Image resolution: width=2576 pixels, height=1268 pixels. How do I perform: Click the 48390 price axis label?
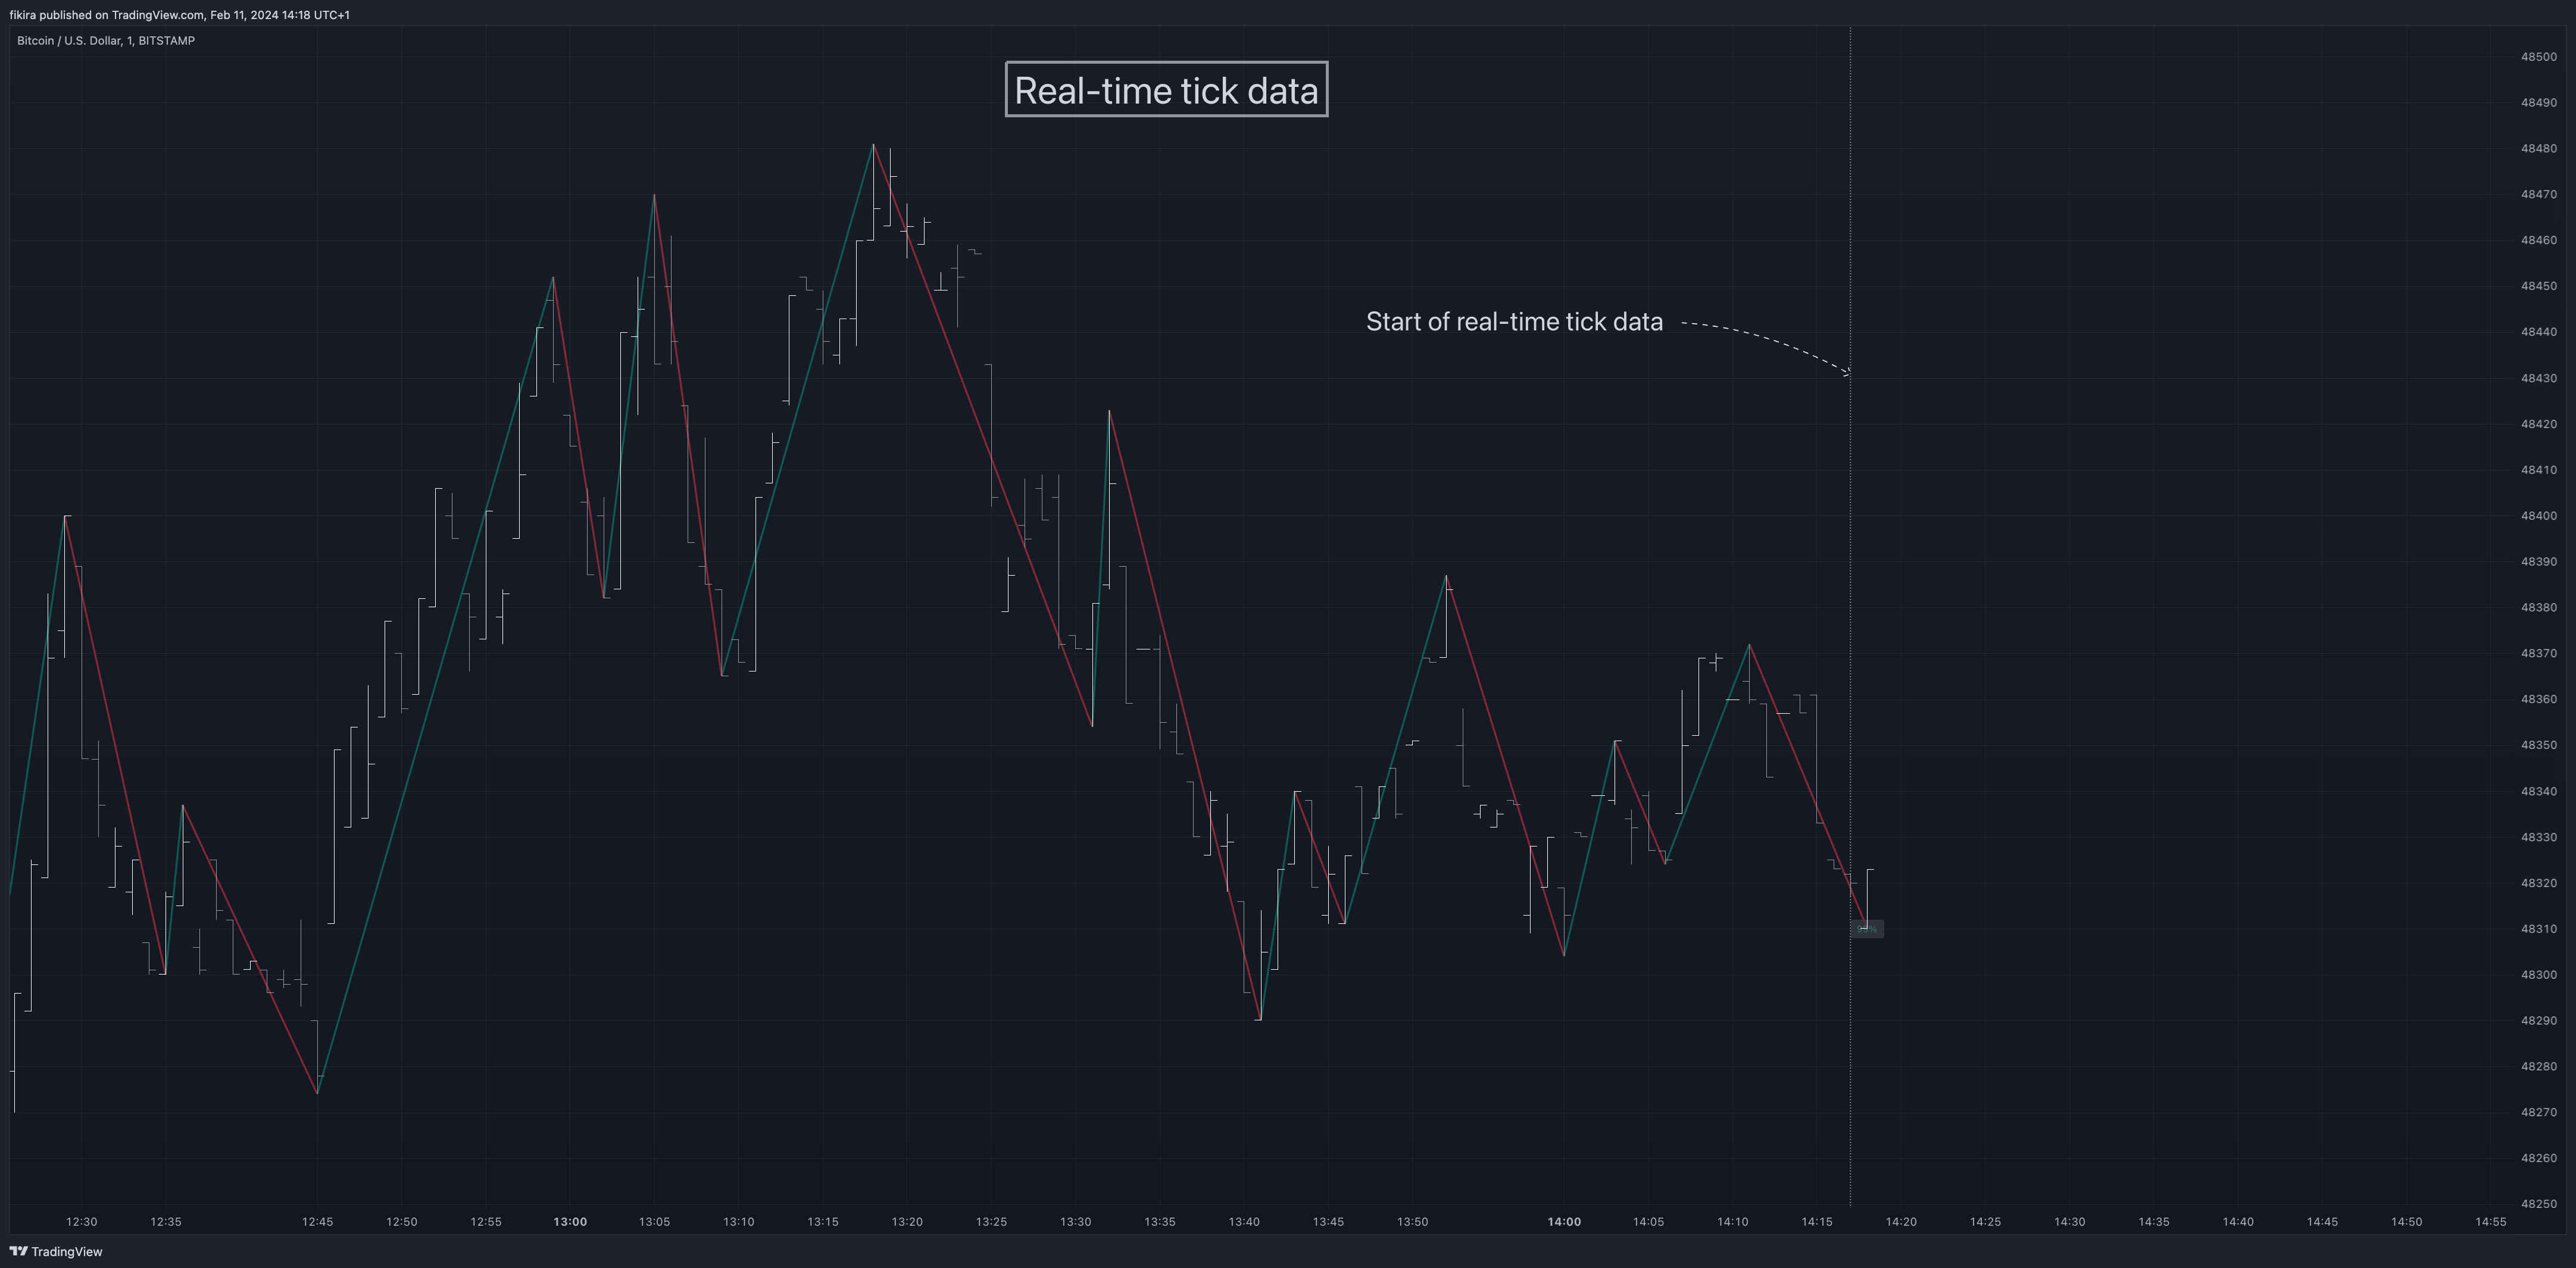pyautogui.click(x=2539, y=562)
